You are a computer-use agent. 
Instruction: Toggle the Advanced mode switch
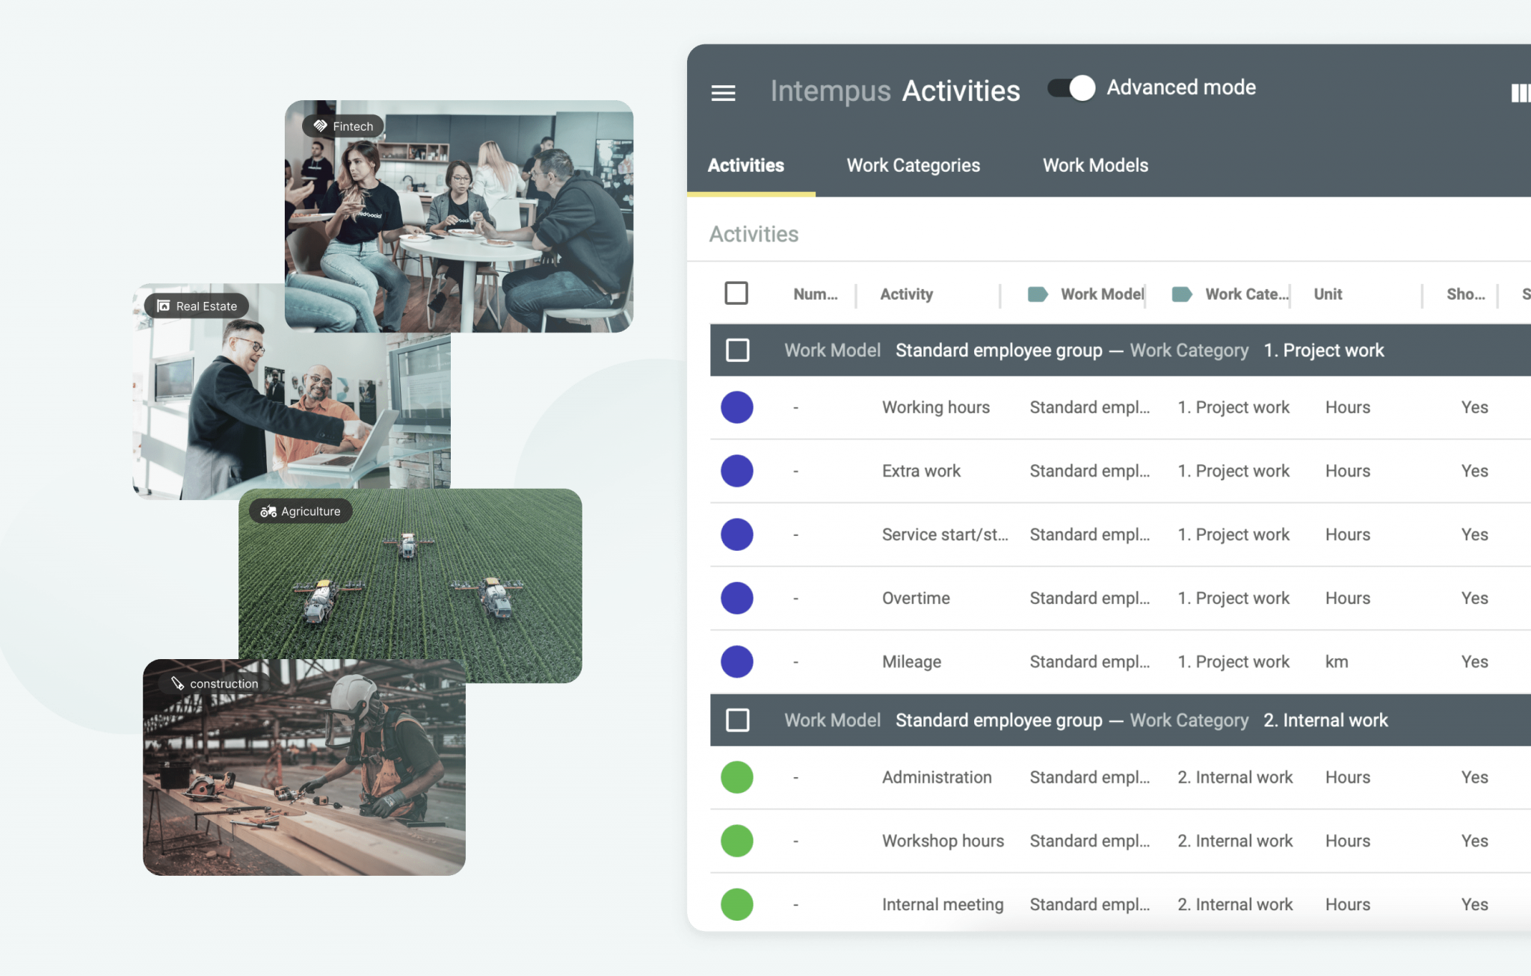tap(1071, 88)
